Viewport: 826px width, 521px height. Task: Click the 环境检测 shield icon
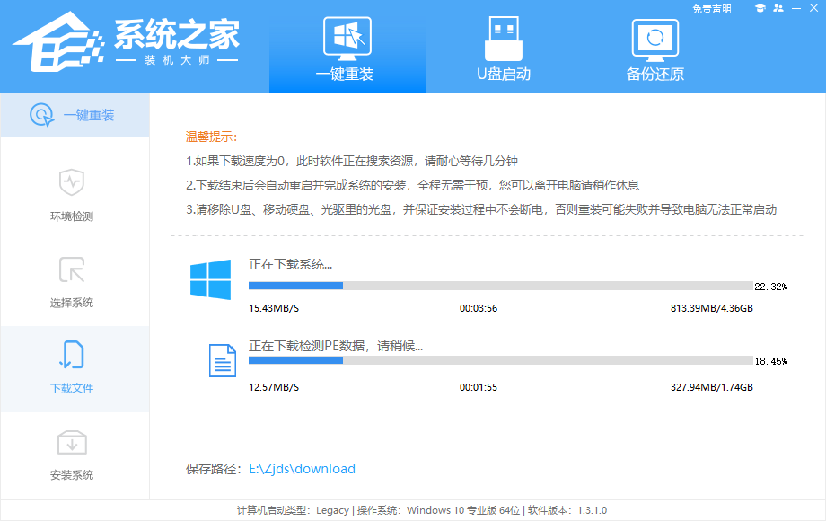[71, 182]
